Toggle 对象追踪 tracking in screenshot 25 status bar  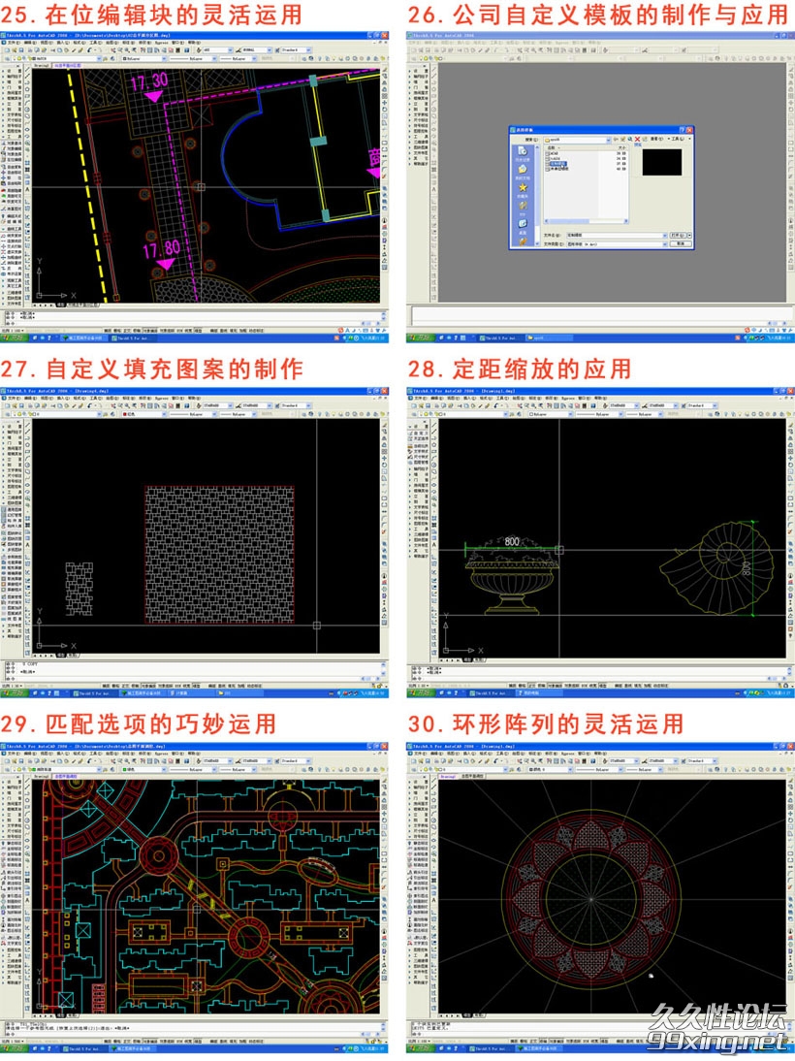[167, 330]
